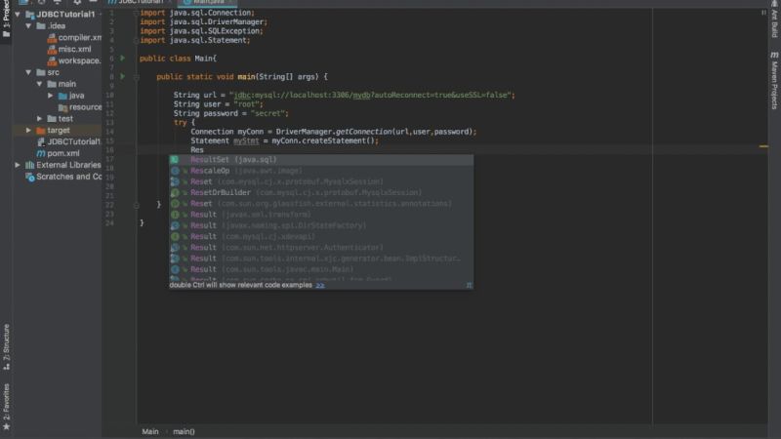Click the External Libraries bar chart icon
781x439 pixels.
coord(30,165)
